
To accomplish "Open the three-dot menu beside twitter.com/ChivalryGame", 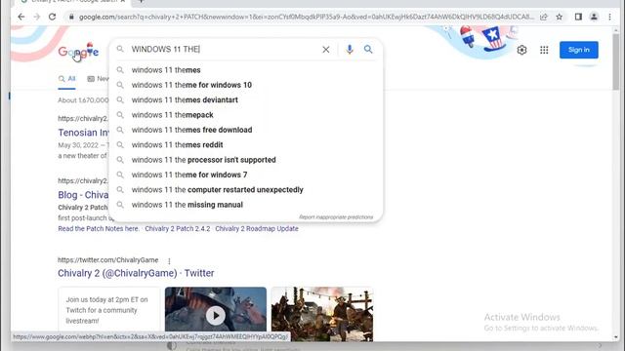I will [x=169, y=261].
